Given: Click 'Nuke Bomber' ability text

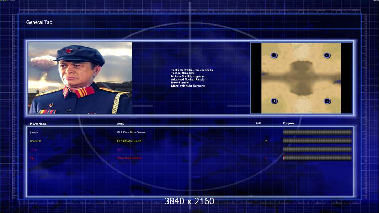Looking at the screenshot, I should coord(180,82).
